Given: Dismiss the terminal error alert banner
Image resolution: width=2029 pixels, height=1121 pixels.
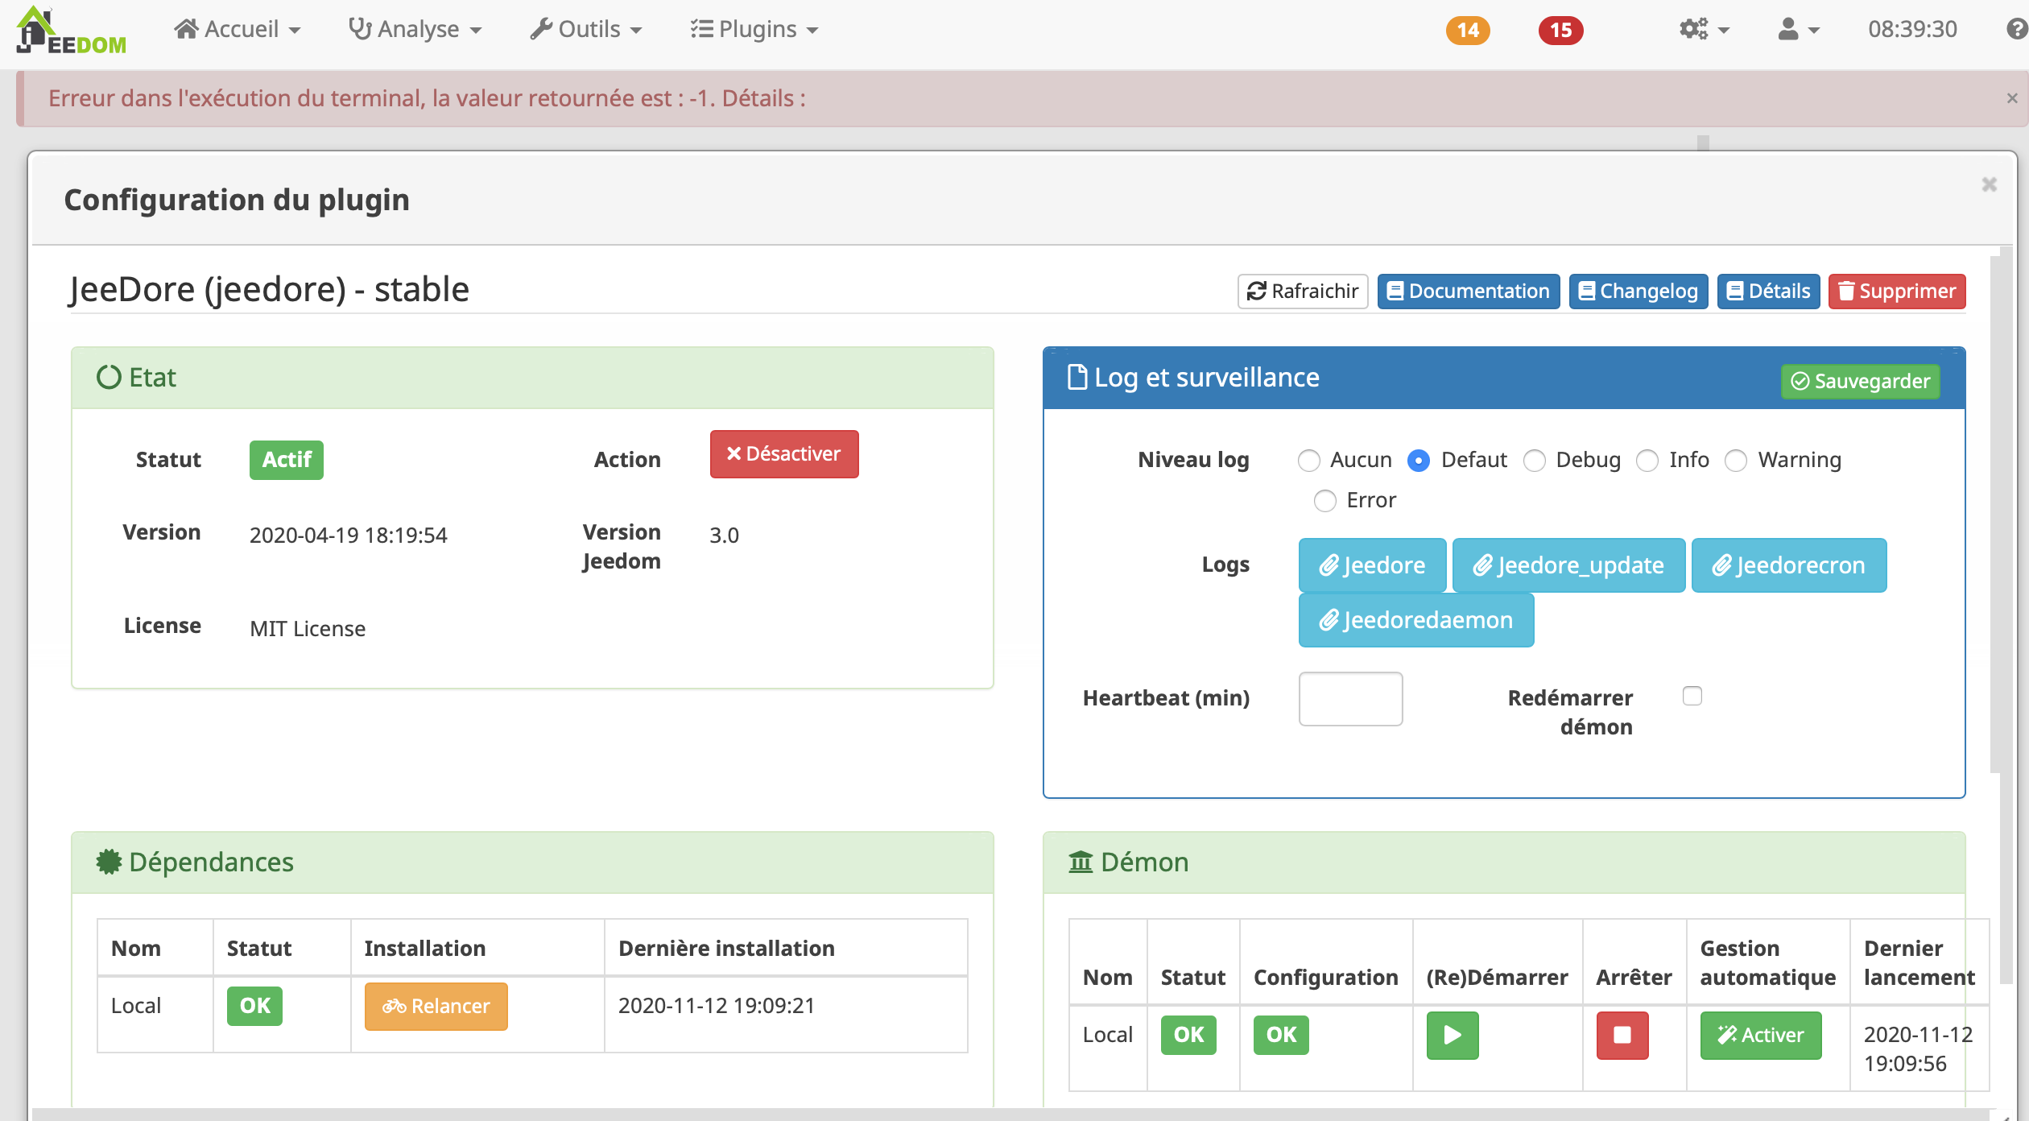Looking at the screenshot, I should point(2011,98).
